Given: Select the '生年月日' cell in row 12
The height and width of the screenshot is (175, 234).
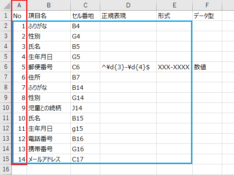Looking at the screenshot, I should (49, 128).
